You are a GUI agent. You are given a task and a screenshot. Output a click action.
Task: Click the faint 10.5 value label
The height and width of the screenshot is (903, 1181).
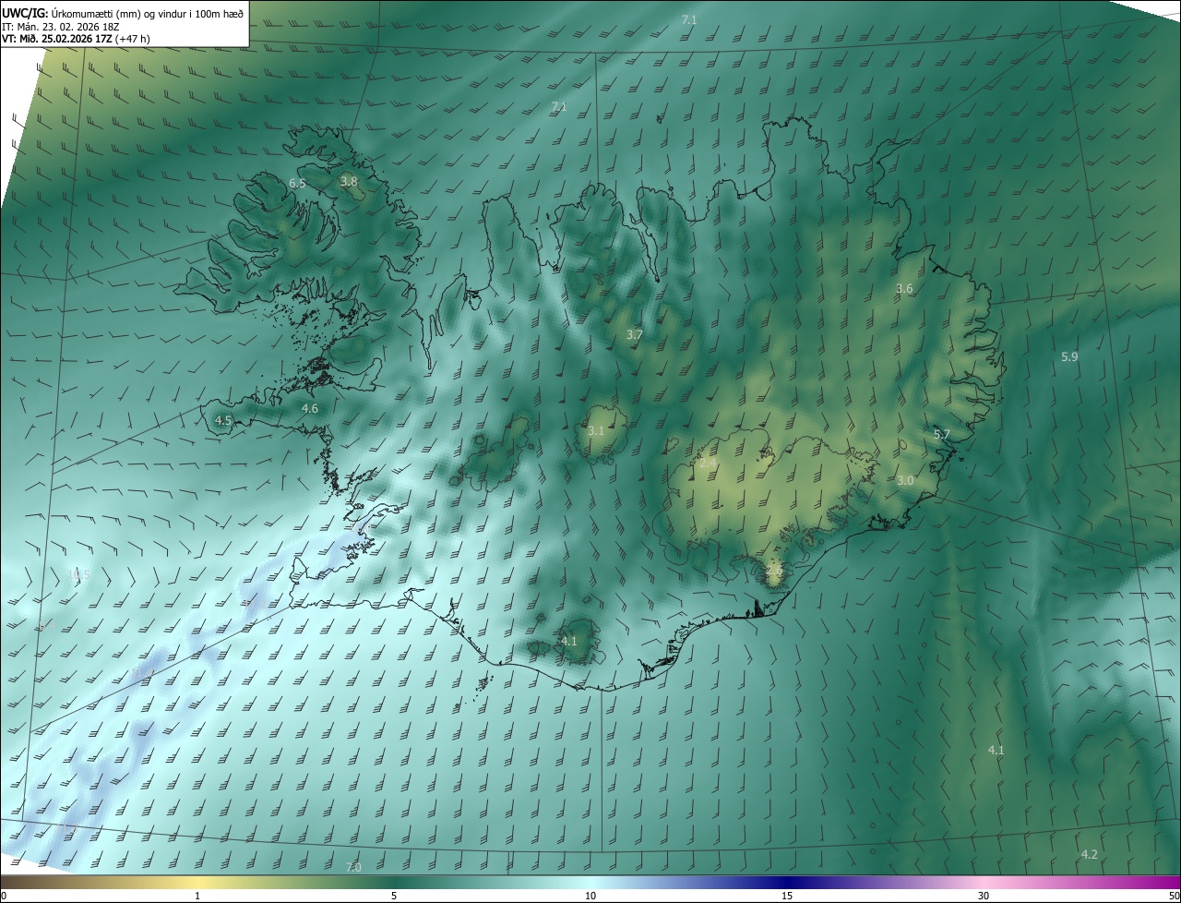(79, 574)
